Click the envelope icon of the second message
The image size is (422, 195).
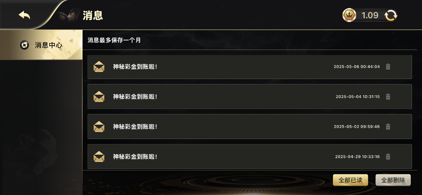[99, 97]
